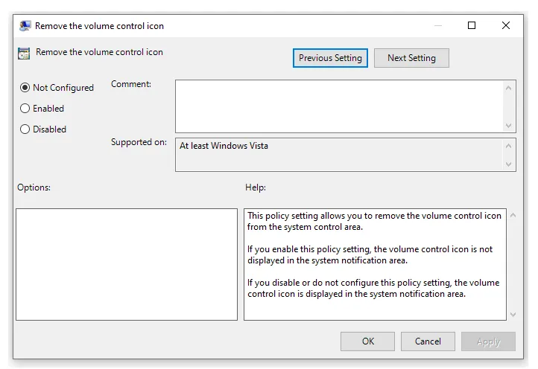Click the Help pane scroll up arrow

[x=513, y=216]
